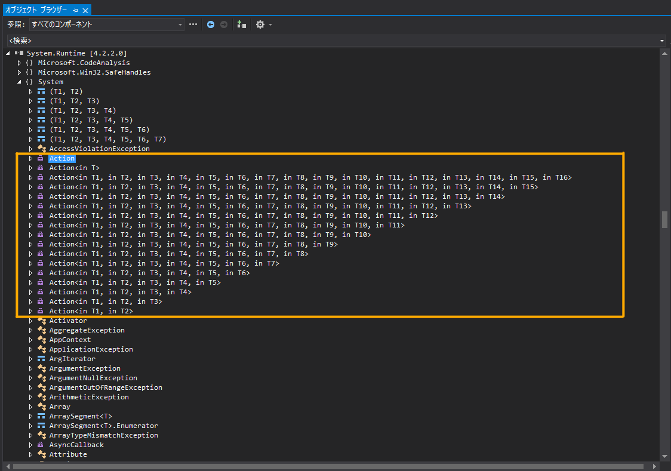The height and width of the screenshot is (471, 671).
Task: Select the Action delegate ending in T8
Action: [x=179, y=254]
